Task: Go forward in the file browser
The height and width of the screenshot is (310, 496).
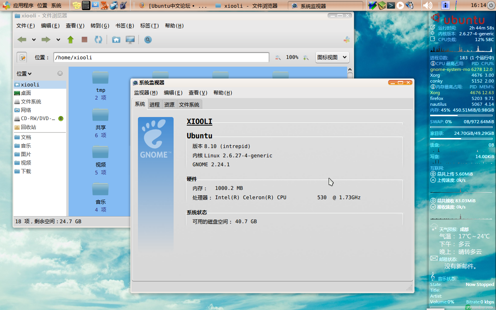Action: tap(46, 40)
